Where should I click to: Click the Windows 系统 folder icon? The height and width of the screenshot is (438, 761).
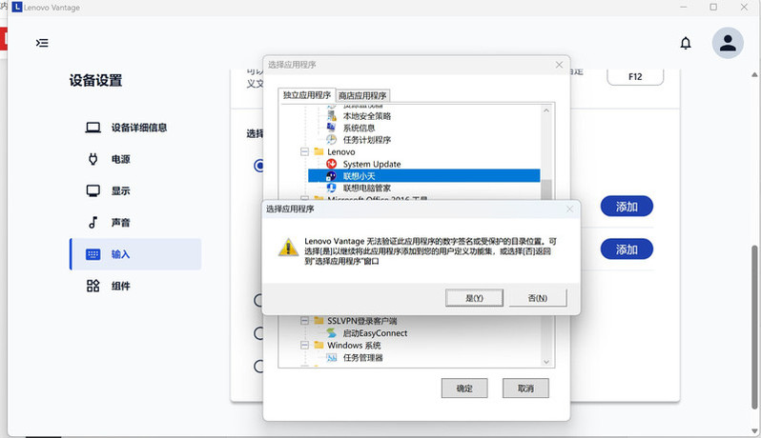319,345
